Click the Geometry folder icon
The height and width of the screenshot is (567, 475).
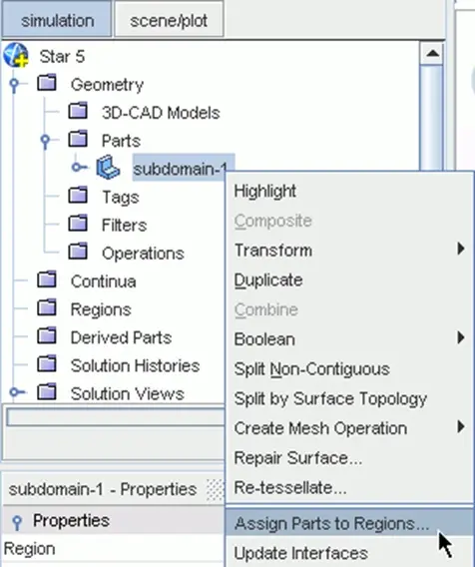point(47,83)
